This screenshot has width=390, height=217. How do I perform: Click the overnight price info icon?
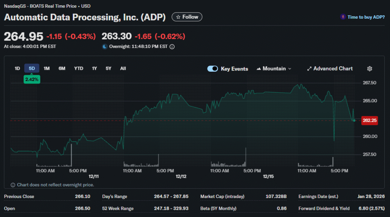[172, 47]
